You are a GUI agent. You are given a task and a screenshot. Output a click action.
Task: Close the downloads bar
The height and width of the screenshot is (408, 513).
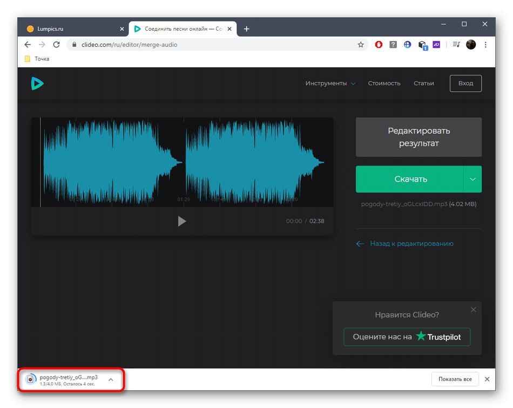click(487, 379)
